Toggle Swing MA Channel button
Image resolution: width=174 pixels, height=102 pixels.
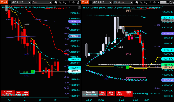click(90, 94)
